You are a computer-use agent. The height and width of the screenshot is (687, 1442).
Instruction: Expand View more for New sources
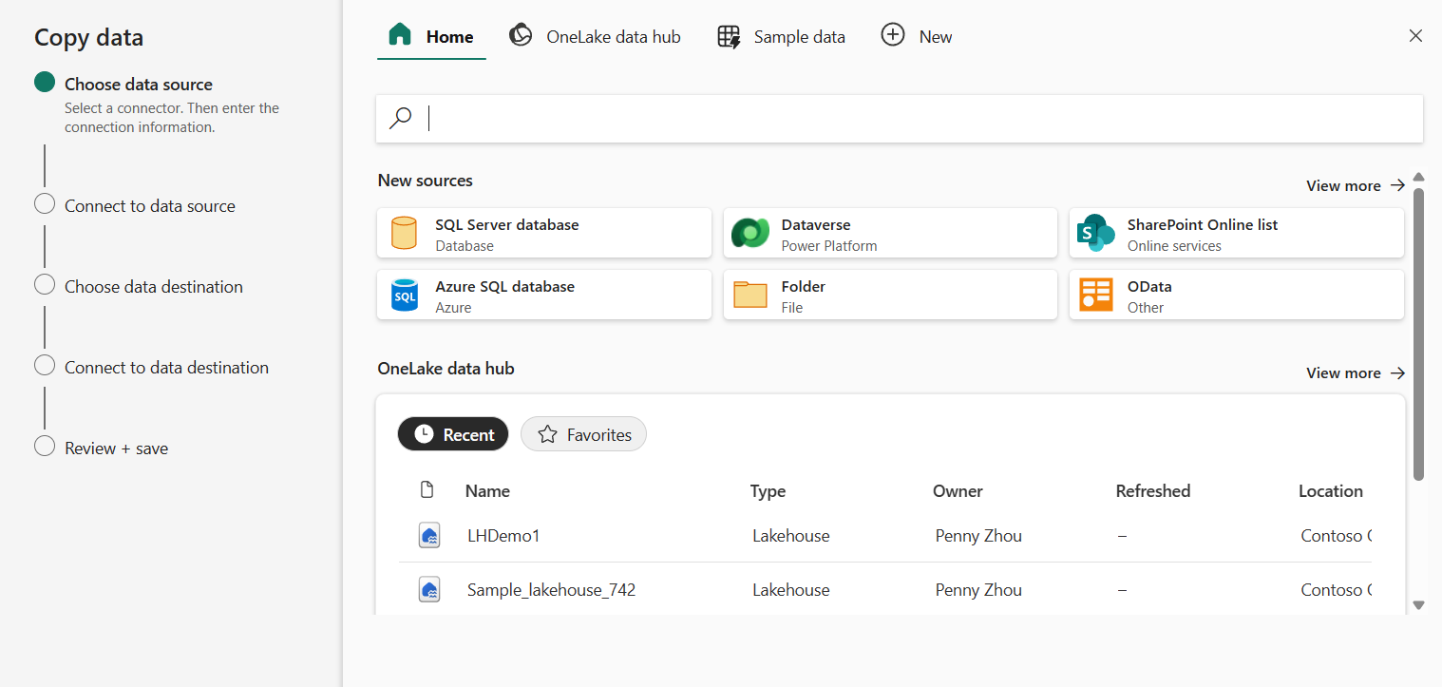click(1355, 185)
